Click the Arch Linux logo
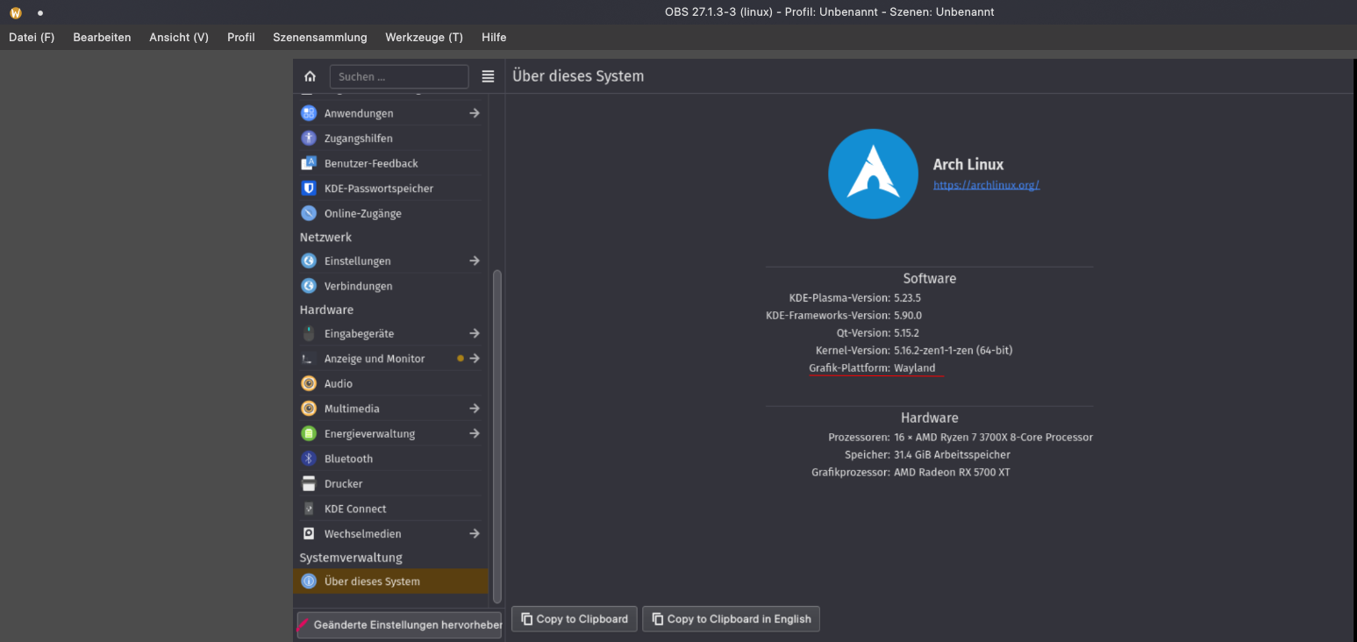 point(873,174)
